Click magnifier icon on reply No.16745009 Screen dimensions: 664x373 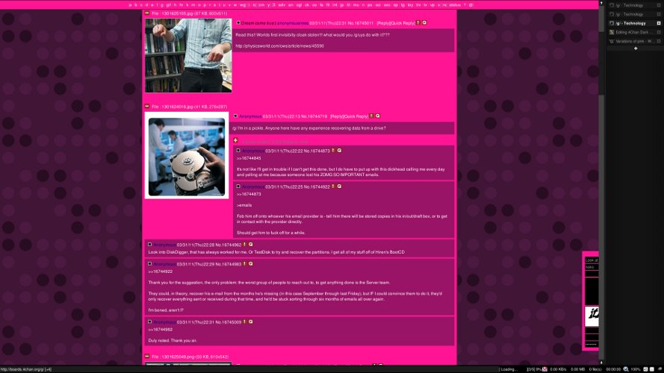pos(251,322)
